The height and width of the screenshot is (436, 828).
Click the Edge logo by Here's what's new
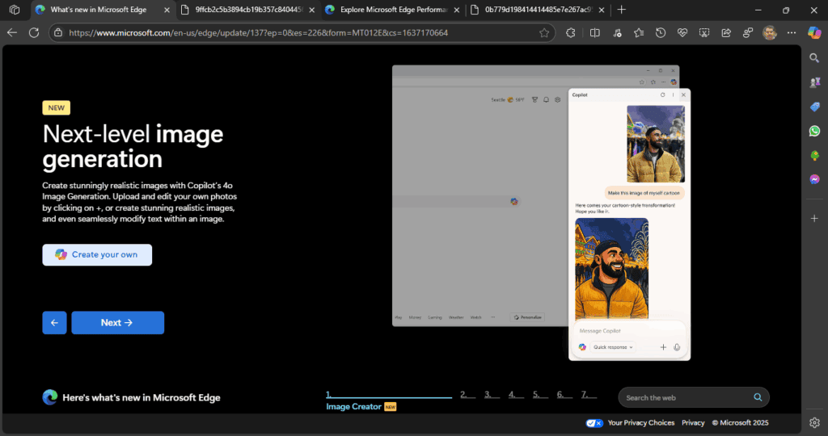[49, 397]
